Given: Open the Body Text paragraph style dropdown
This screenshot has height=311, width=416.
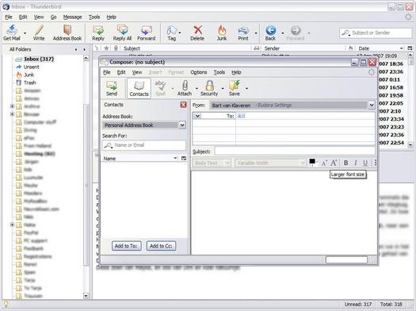Looking at the screenshot, I should coord(212,163).
